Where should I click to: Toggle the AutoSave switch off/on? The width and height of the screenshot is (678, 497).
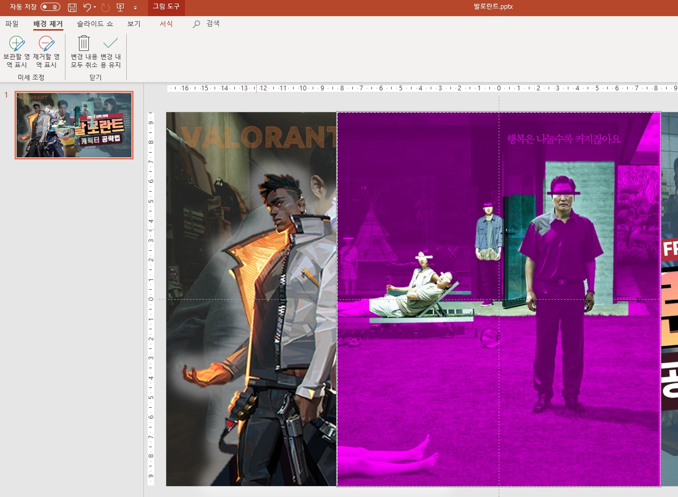[x=50, y=7]
